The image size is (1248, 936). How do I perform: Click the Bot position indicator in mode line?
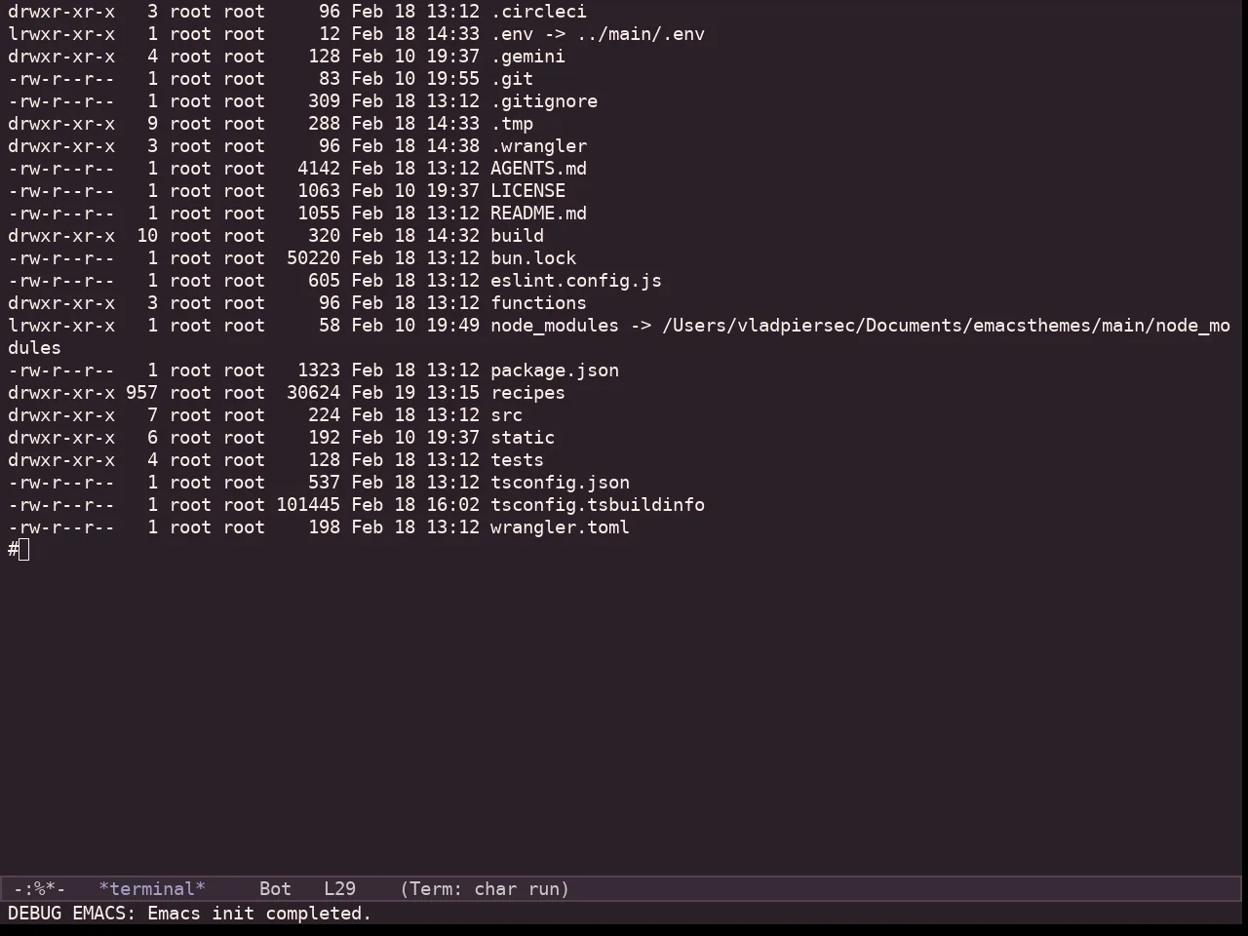coord(275,889)
